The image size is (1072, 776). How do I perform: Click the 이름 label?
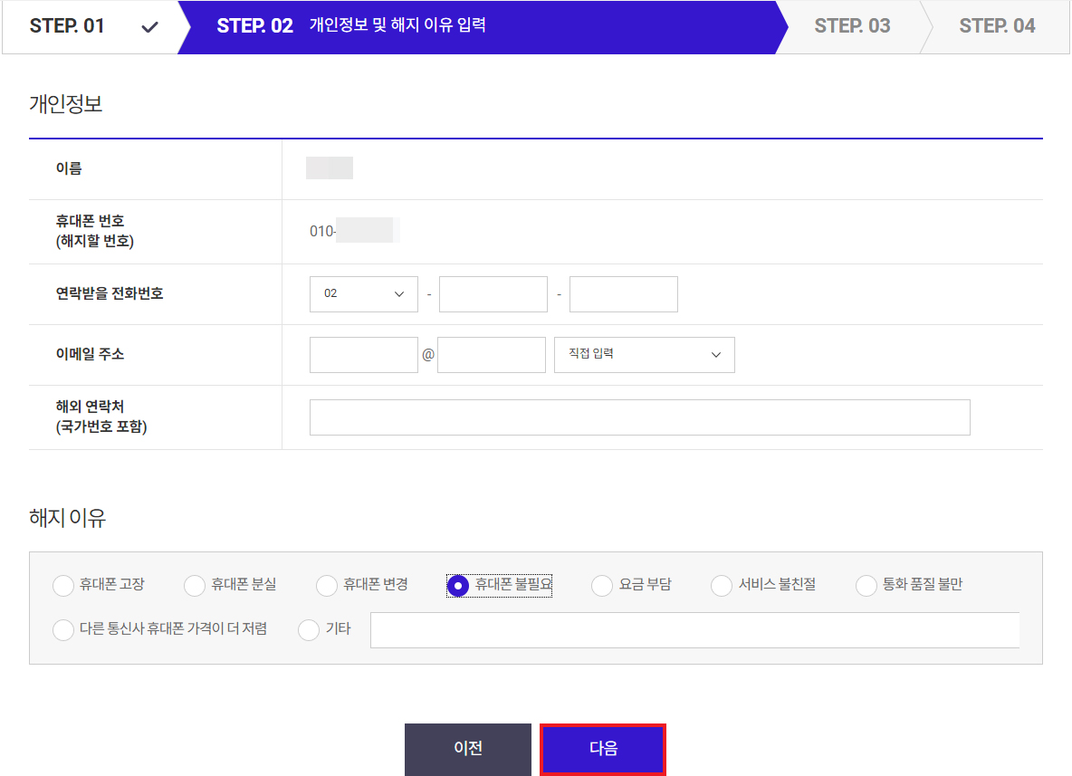coord(69,168)
